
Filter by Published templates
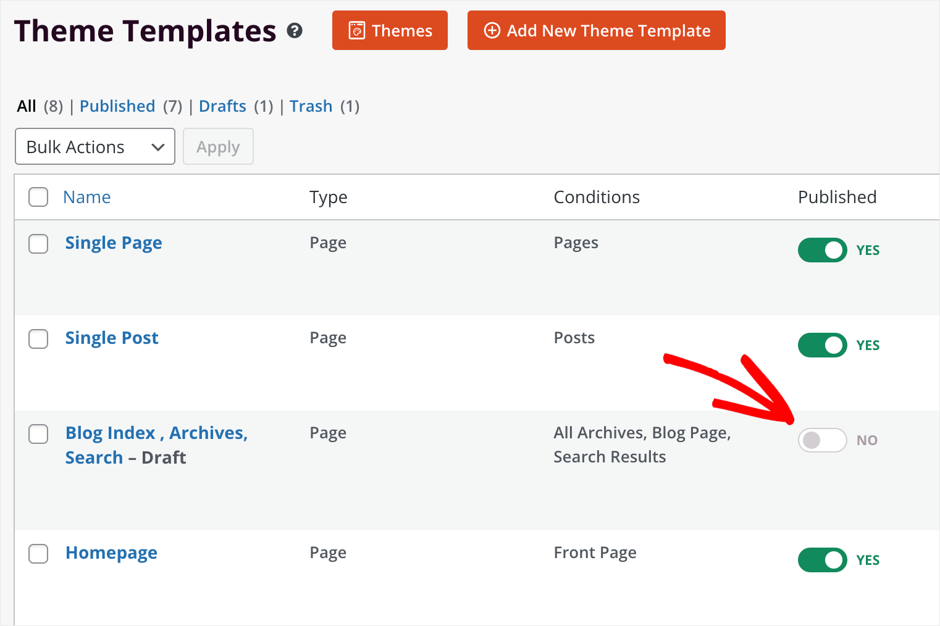tap(117, 106)
